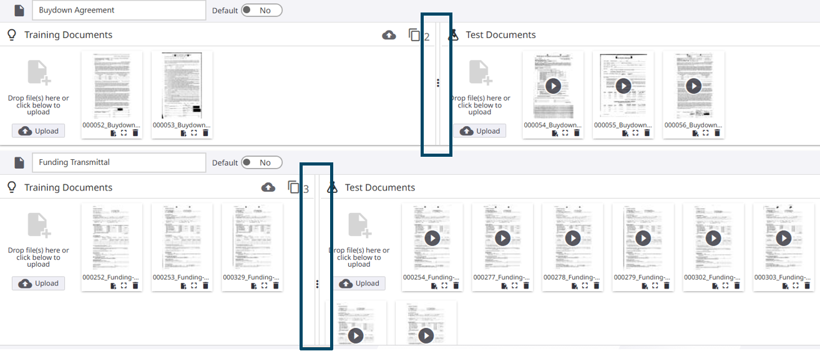
Task: Expand 000053_Buydown to fullscreen view
Action: coord(194,133)
